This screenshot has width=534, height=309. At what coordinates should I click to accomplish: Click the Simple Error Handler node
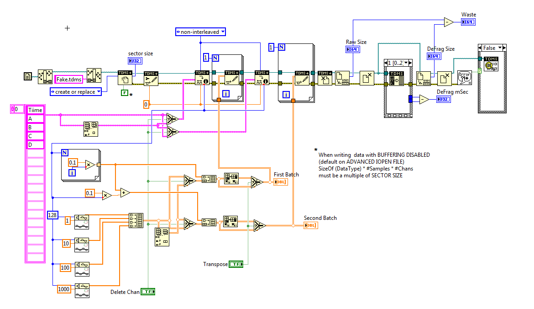pos(465,78)
